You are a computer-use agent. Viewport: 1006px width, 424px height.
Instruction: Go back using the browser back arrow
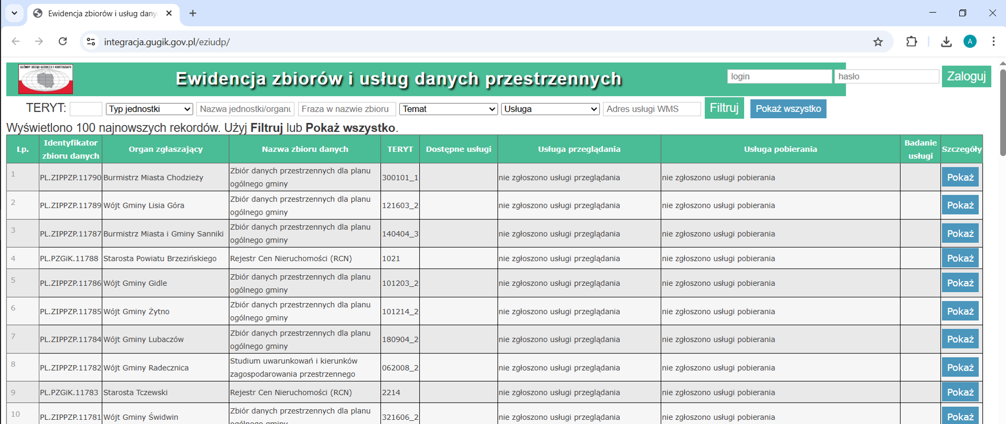[16, 42]
